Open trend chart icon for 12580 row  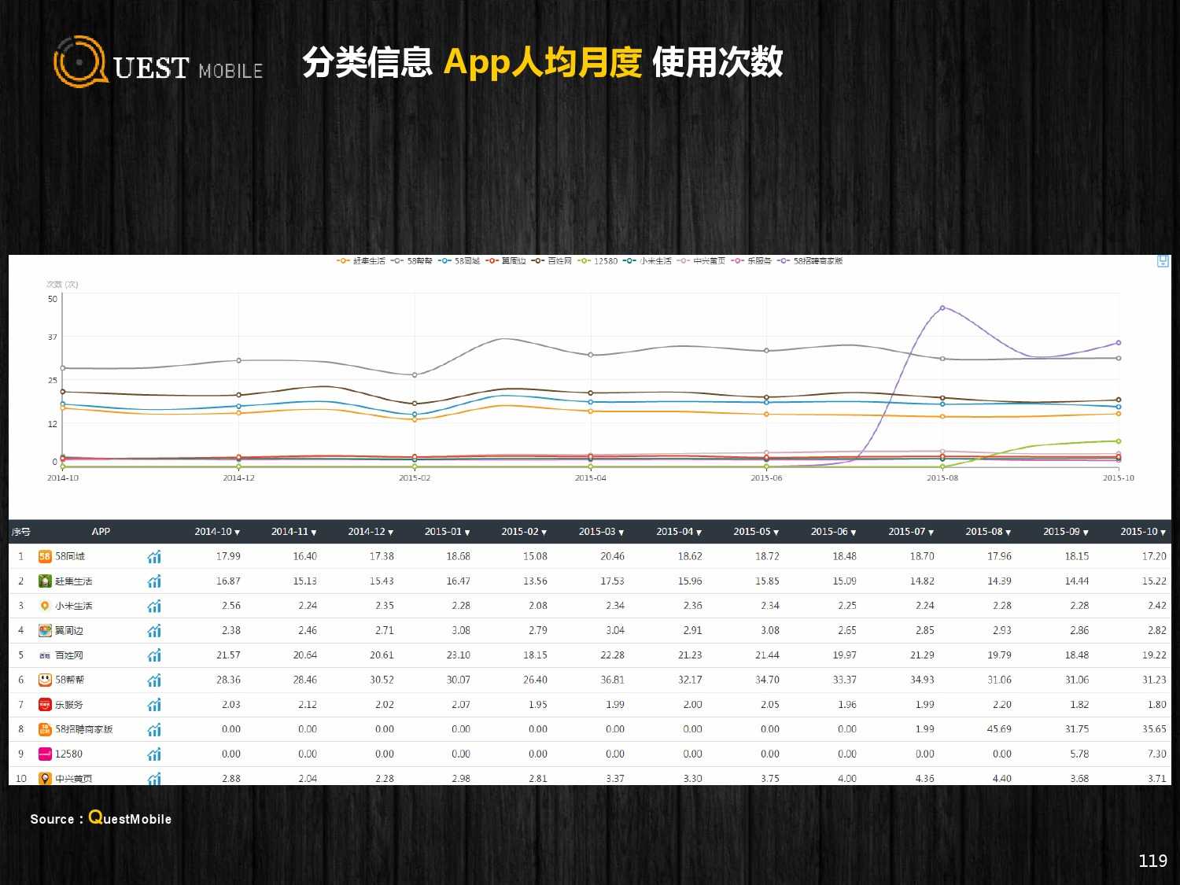(x=154, y=754)
